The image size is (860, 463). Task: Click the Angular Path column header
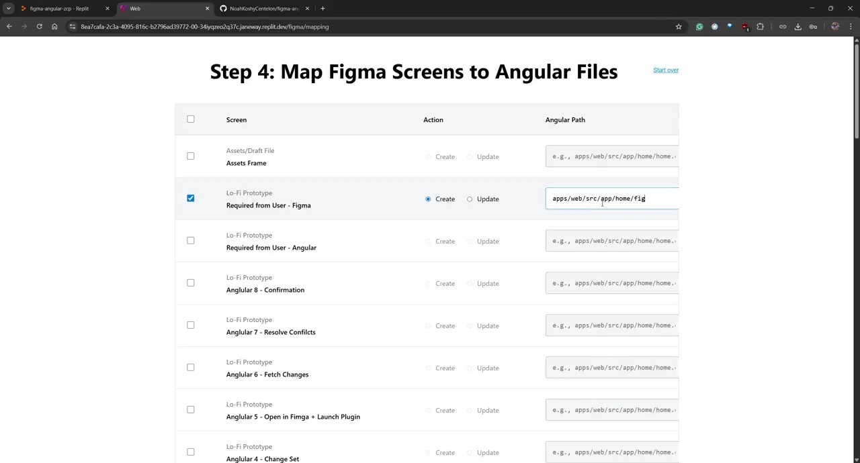click(x=565, y=119)
